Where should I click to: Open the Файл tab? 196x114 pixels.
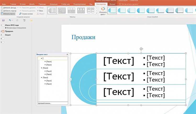pyautogui.click(x=4, y=4)
